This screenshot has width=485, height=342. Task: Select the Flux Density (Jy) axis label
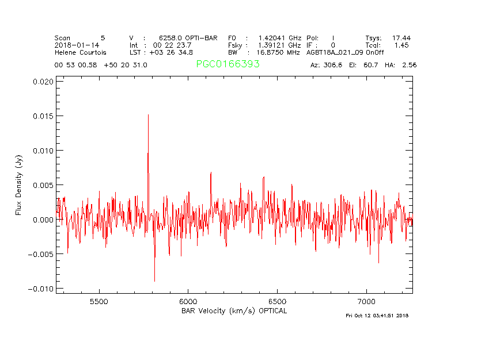pyautogui.click(x=19, y=187)
